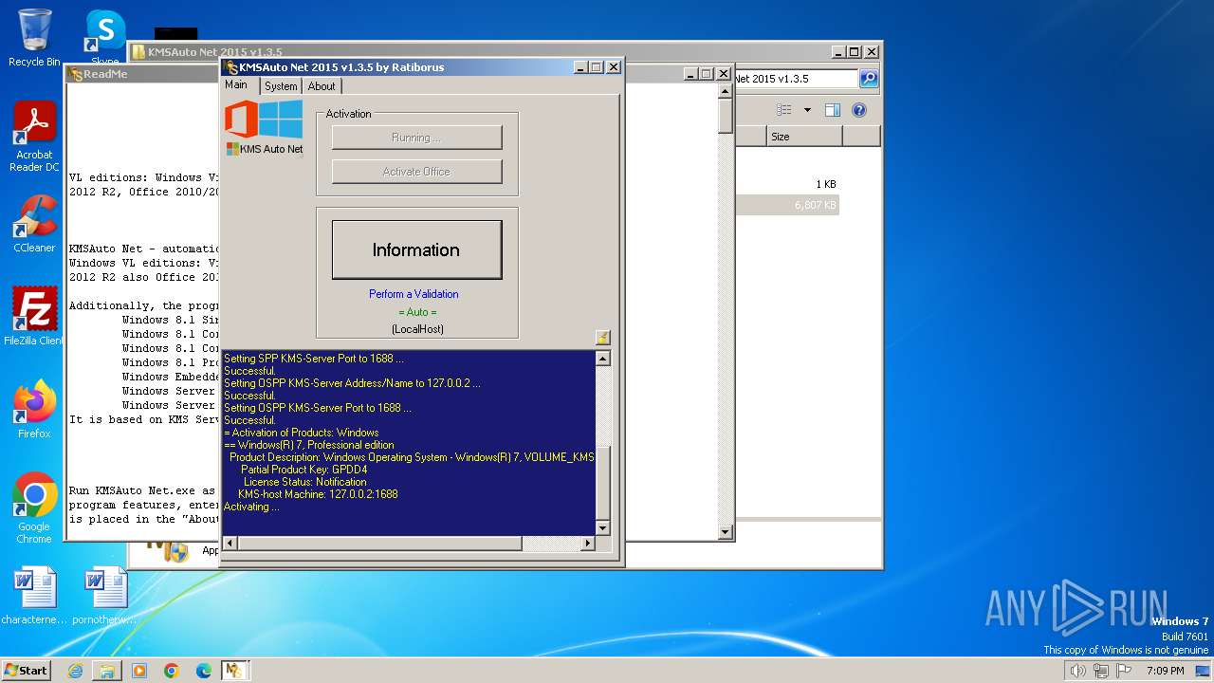The width and height of the screenshot is (1214, 683).
Task: Click the large Information button
Action: click(416, 249)
